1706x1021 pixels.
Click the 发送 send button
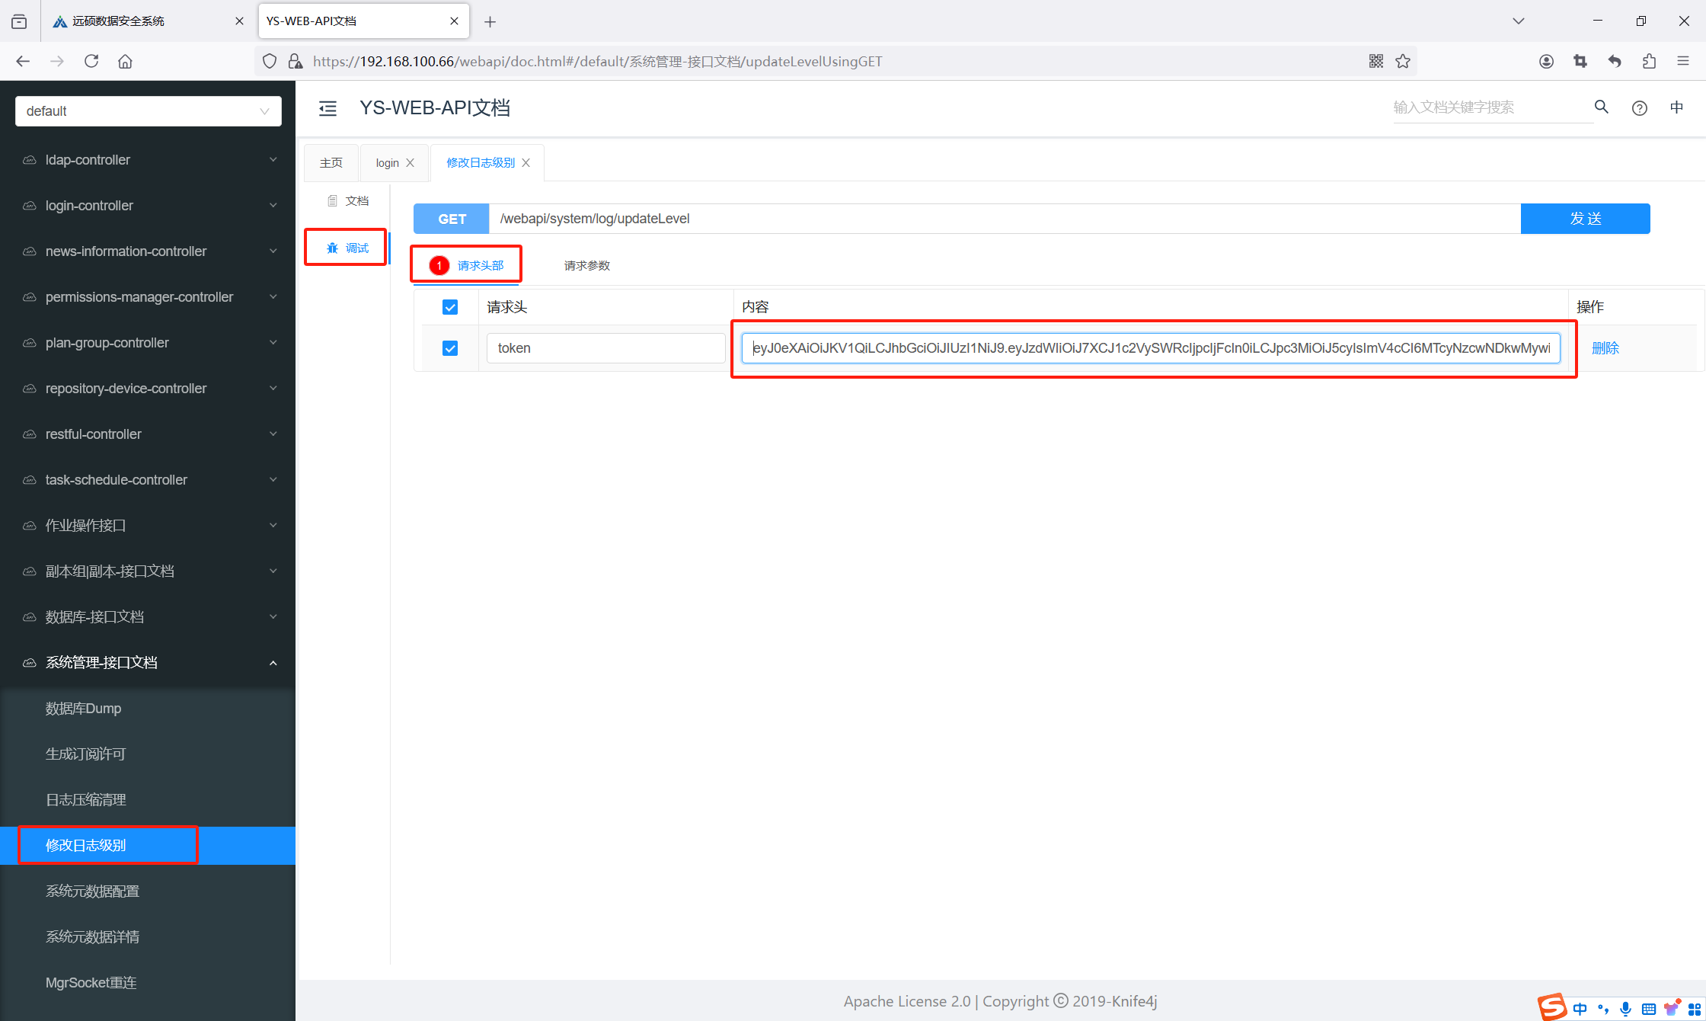[x=1585, y=219]
